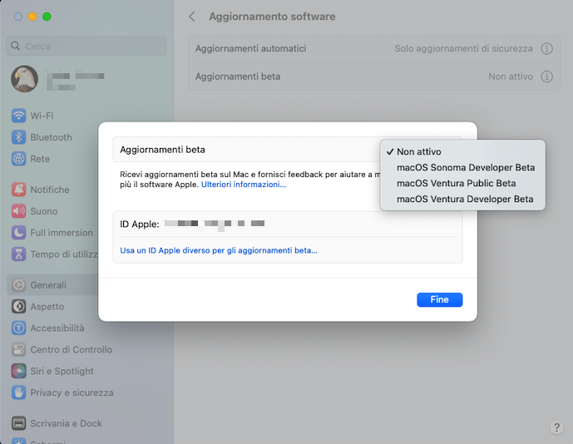
Task: Click 'Aggiornamento software' page title
Action: 272,17
